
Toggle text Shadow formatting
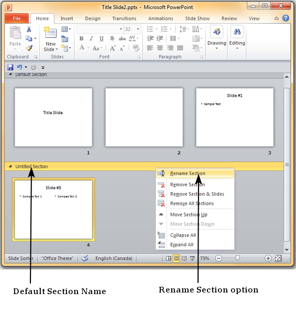pos(112,38)
